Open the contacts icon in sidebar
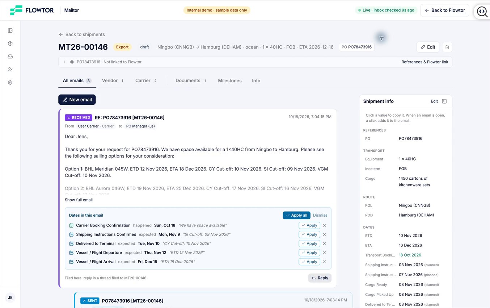 coord(10,70)
